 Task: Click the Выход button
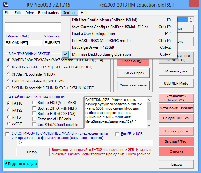176,165
